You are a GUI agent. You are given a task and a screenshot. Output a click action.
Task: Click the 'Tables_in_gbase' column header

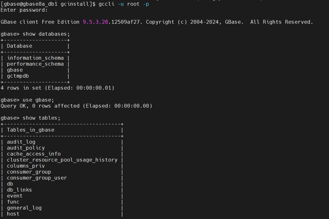click(31, 130)
